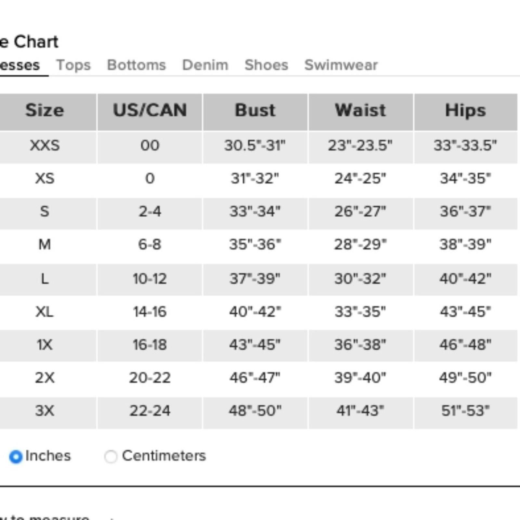This screenshot has width=520, height=520.
Task: Switch to the Denim size chart
Action: [205, 65]
